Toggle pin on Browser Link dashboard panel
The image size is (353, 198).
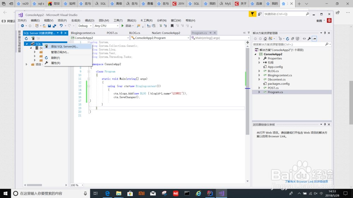tap(325, 124)
